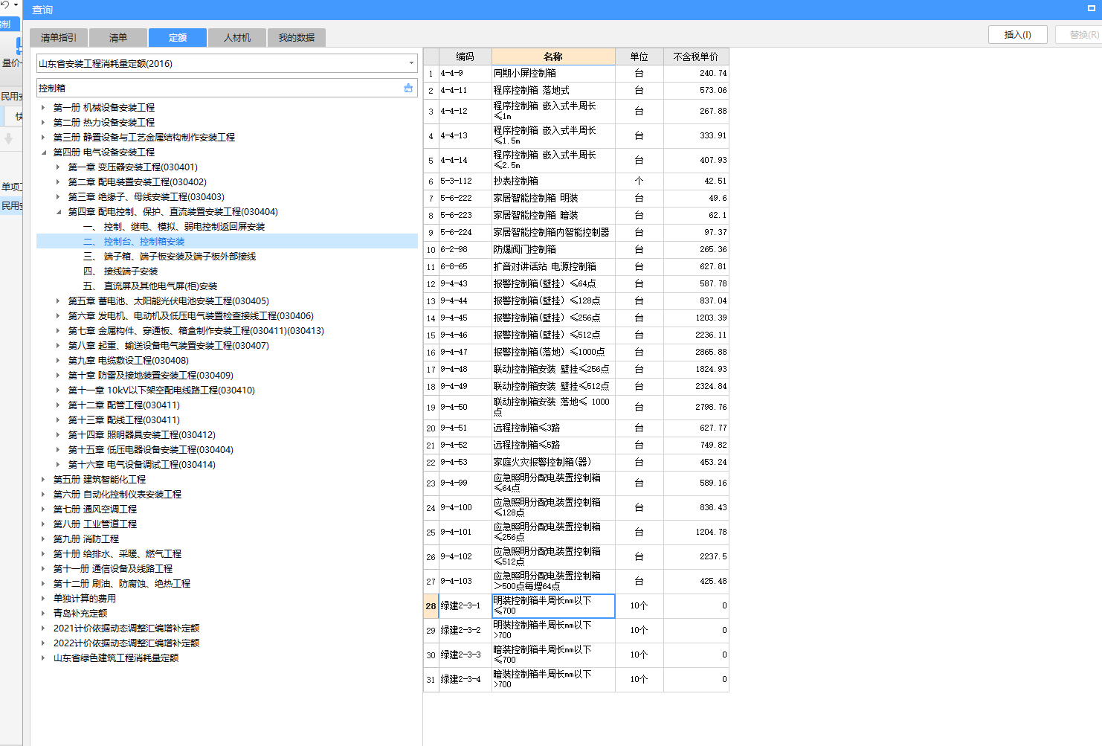Select 第十章 防雷及接地装置安装工程(030409)
This screenshot has width=1102, height=746.
click(151, 375)
